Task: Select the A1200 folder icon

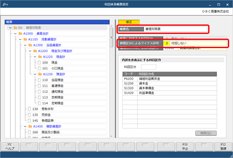Action: point(35,51)
